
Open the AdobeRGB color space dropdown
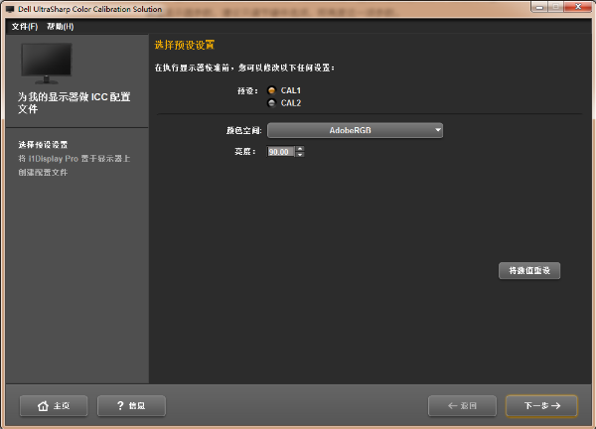[x=355, y=130]
